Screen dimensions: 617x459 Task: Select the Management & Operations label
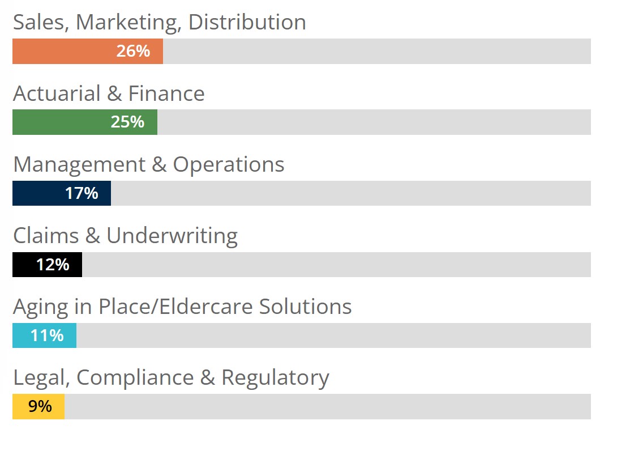click(149, 165)
